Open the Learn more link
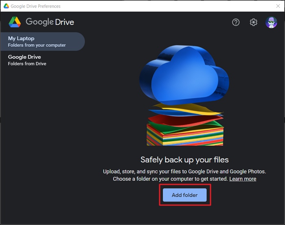The image size is (285, 225). [243, 179]
